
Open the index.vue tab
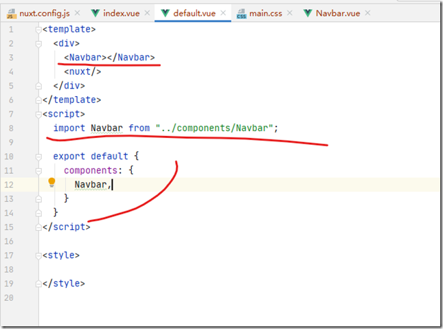121,13
